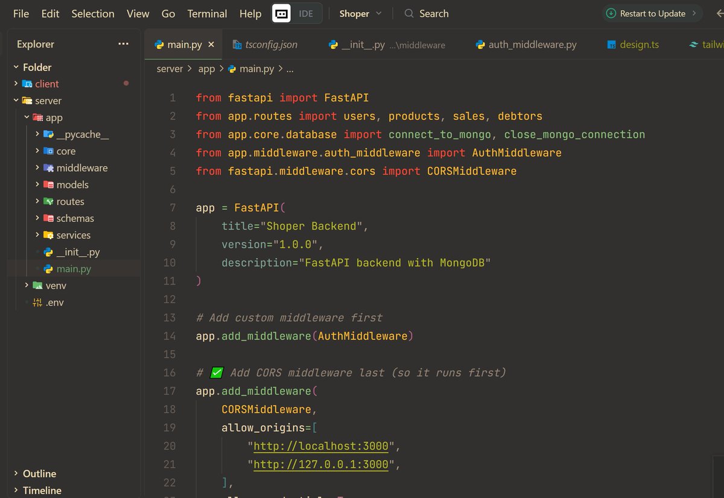The height and width of the screenshot is (498, 724).
Task: Click the Restart to Update button
Action: [x=652, y=12]
